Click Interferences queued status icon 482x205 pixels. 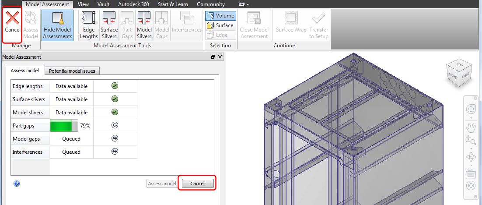point(115,152)
